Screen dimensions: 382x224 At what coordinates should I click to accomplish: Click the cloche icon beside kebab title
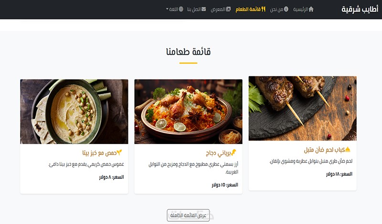pos(348,150)
